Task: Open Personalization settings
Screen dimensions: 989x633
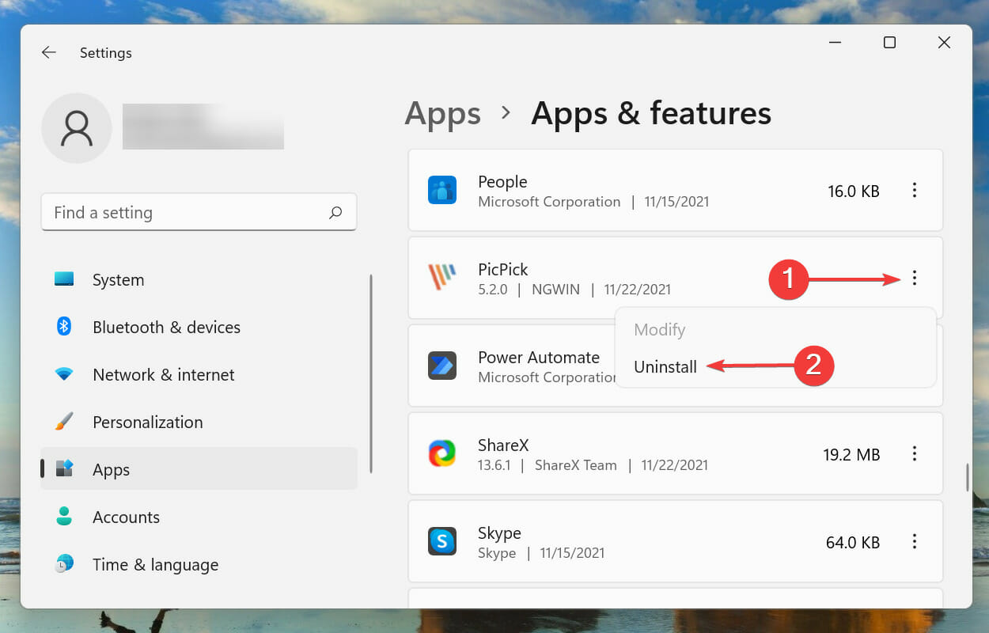Action: tap(199, 422)
